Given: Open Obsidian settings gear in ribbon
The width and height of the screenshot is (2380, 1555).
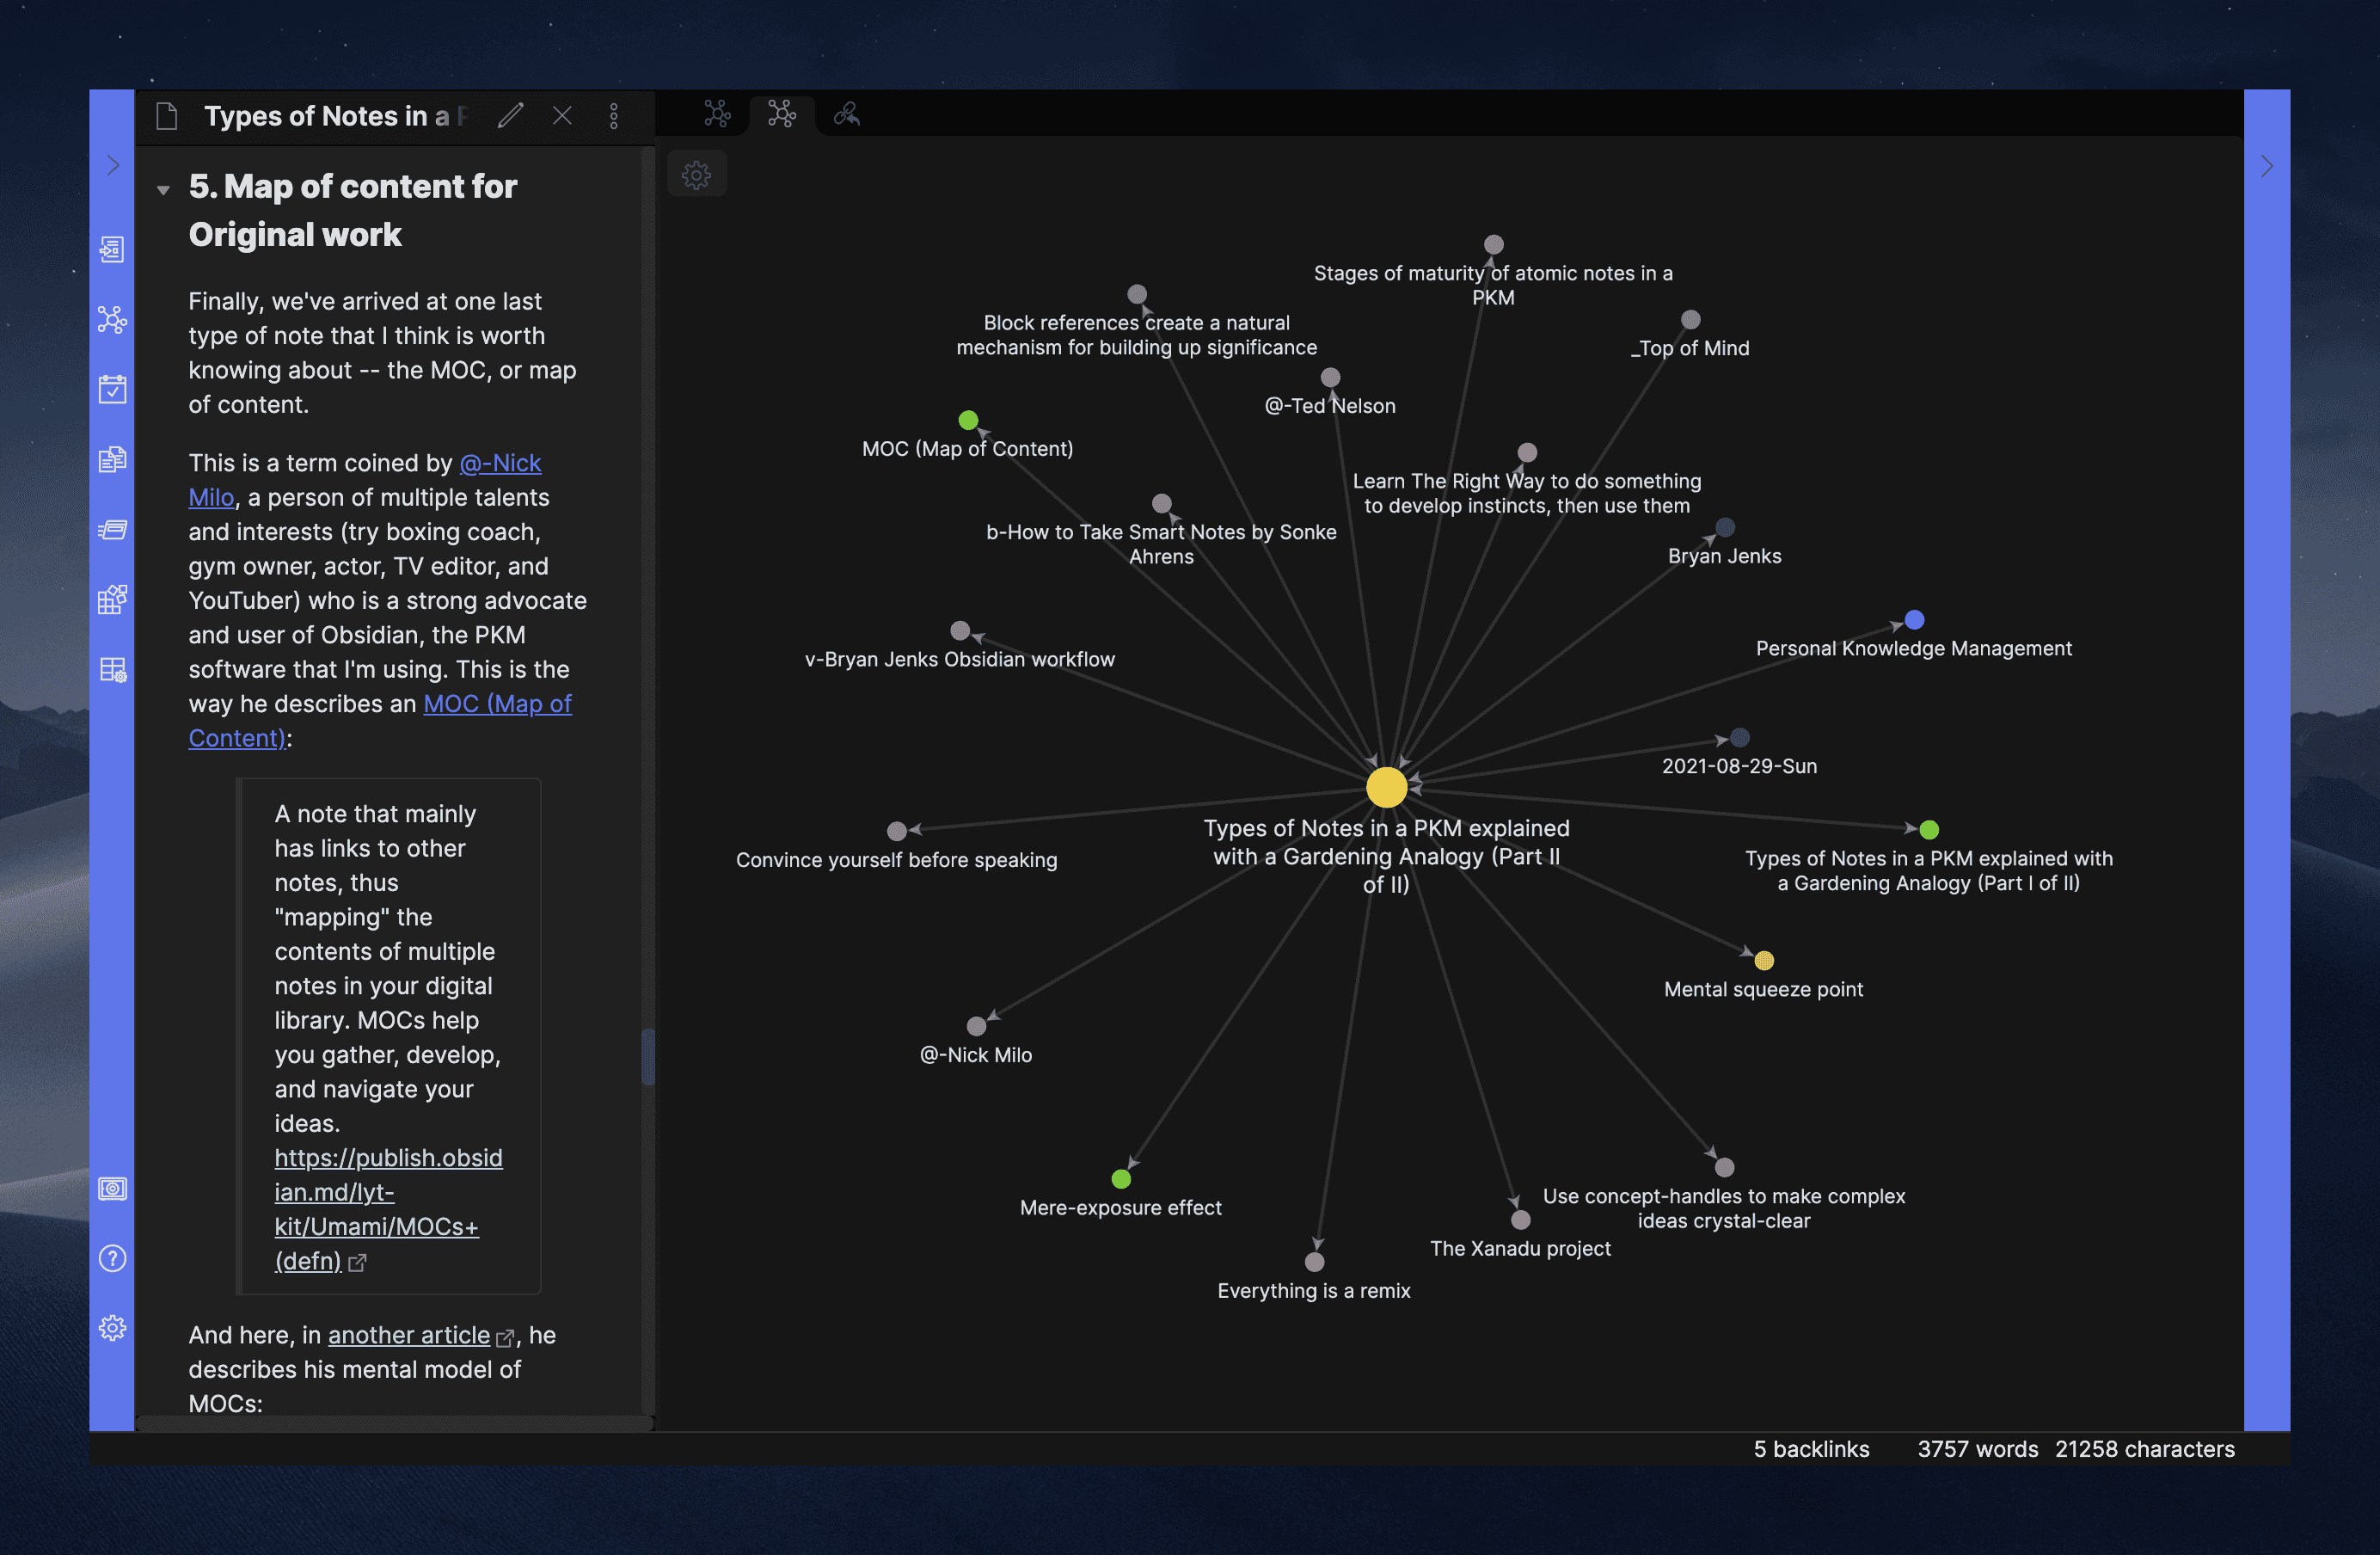Looking at the screenshot, I should (112, 1328).
